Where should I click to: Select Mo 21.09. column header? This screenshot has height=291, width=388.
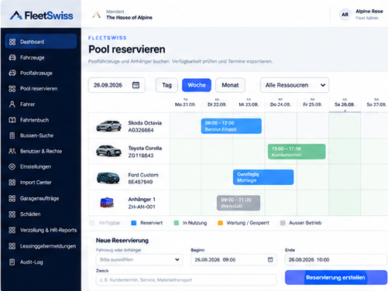[x=185, y=104]
